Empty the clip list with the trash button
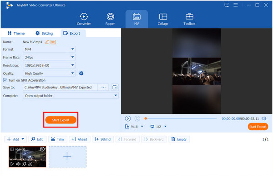This screenshot has width=273, height=176. click(179, 139)
